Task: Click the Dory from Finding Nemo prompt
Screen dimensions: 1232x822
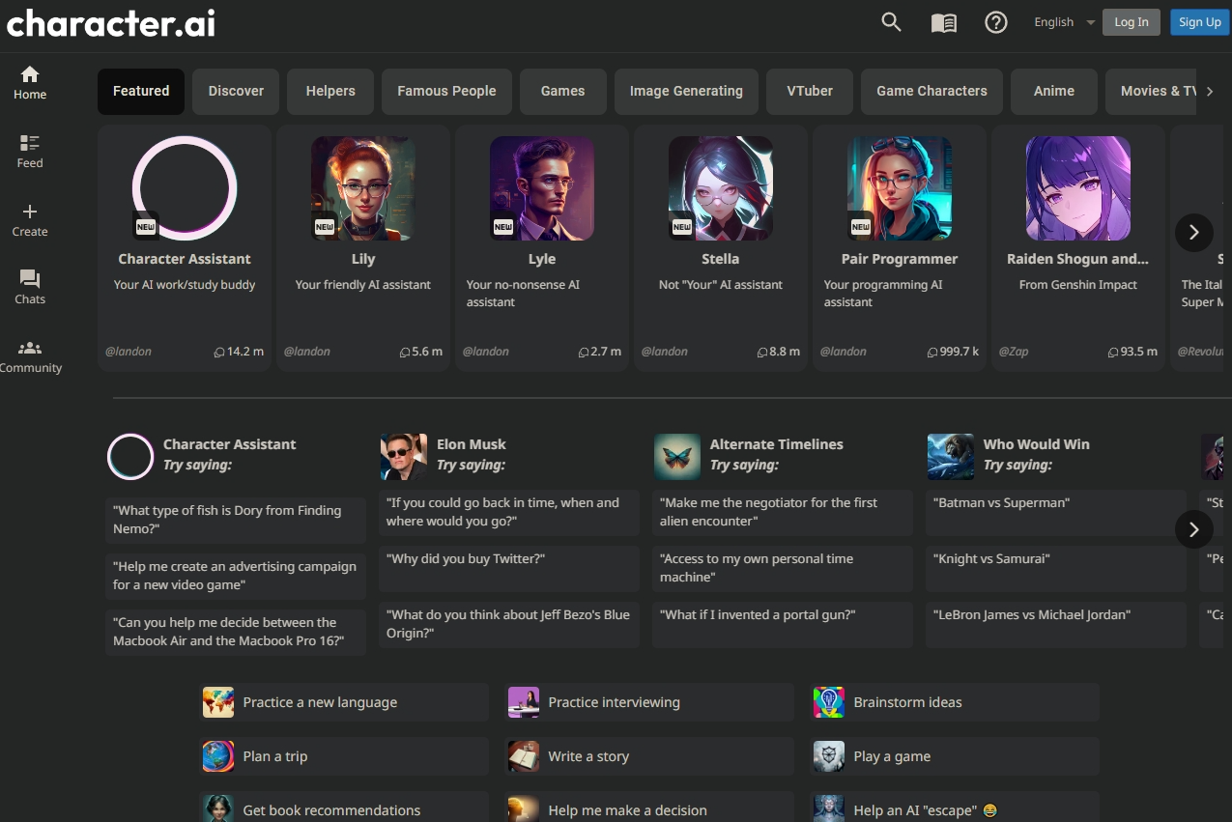Action: click(236, 520)
